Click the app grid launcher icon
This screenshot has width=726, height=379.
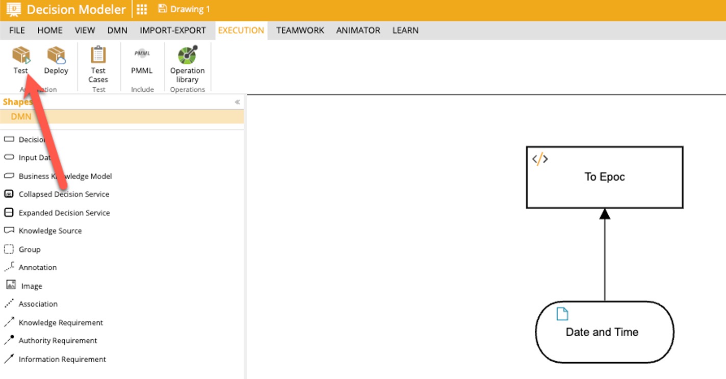point(142,9)
